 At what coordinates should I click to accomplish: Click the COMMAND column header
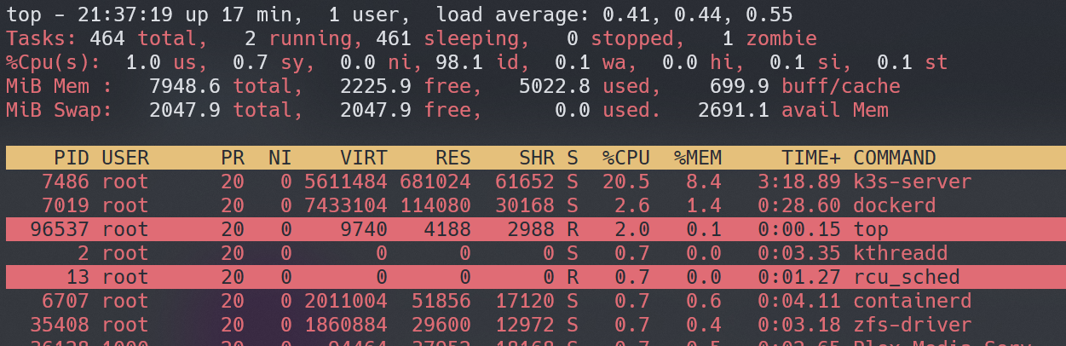click(x=894, y=158)
